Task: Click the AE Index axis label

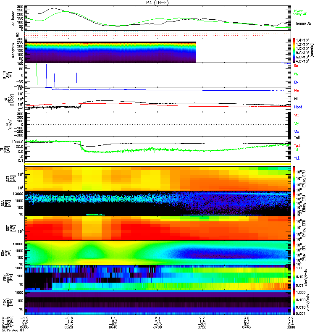Action: [13, 18]
